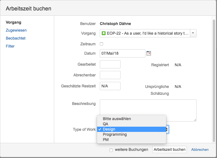Screen dimensions: 217x158
Task: Choose Bitte auswählen in the dropdown list
Action: 132,119
